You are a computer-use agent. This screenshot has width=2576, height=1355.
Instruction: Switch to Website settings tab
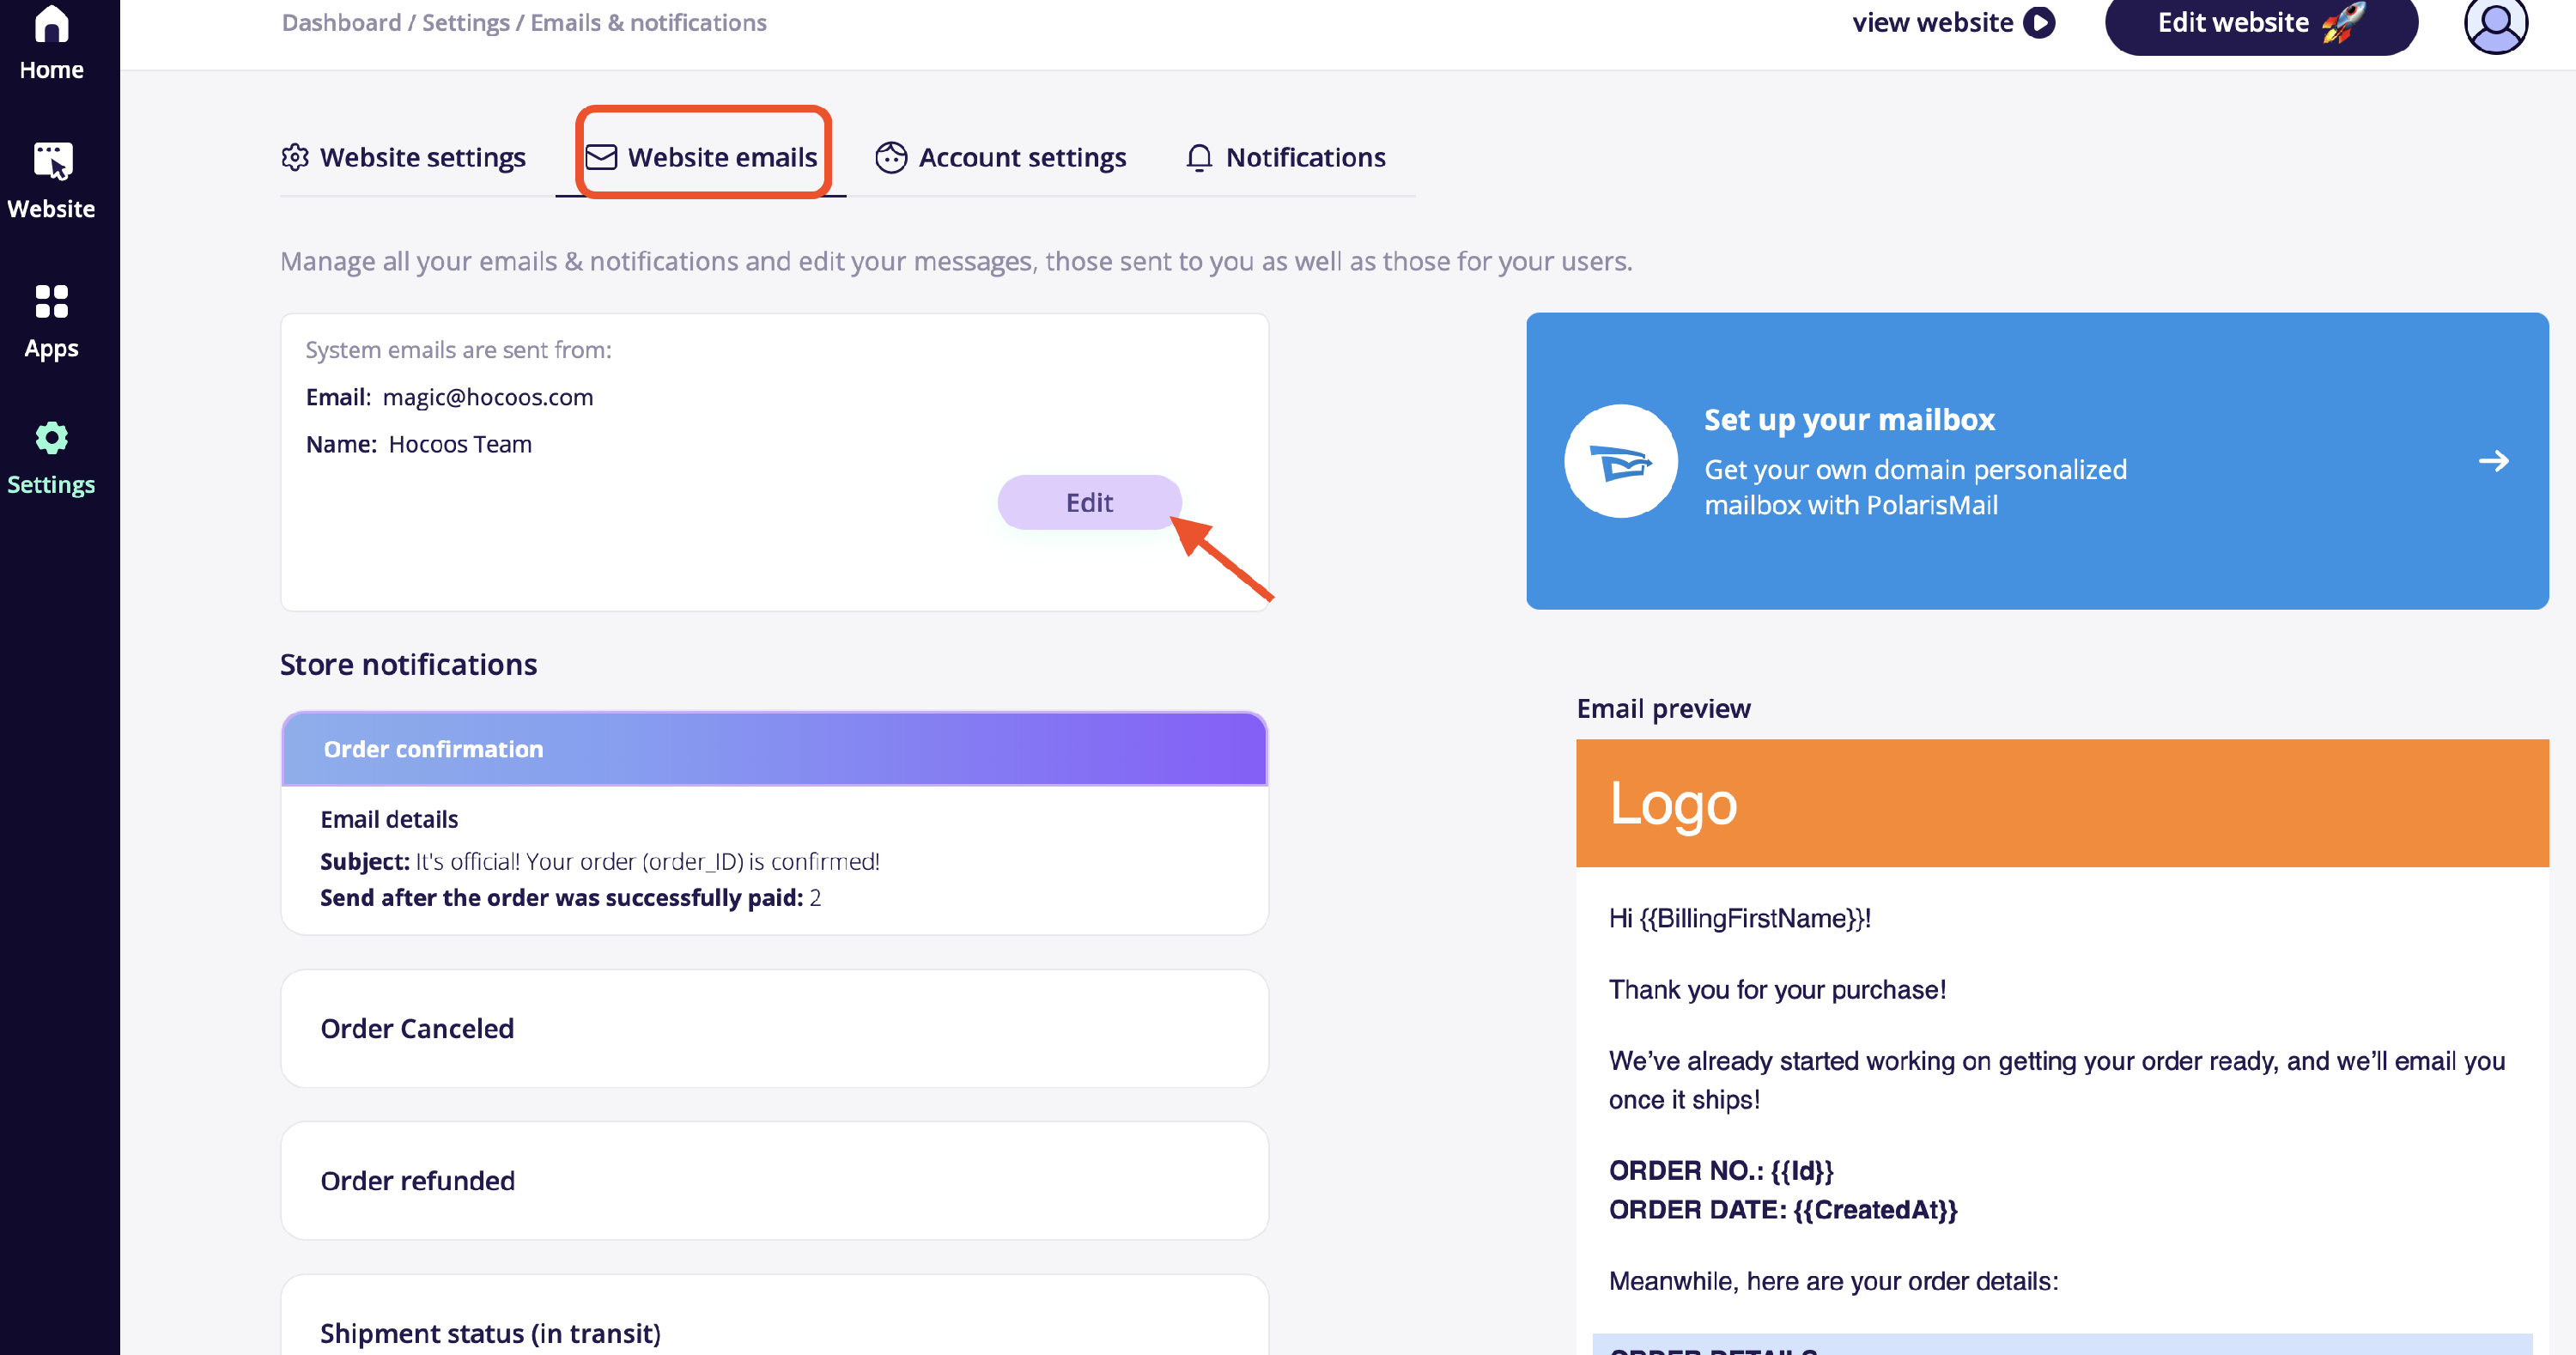tap(404, 157)
